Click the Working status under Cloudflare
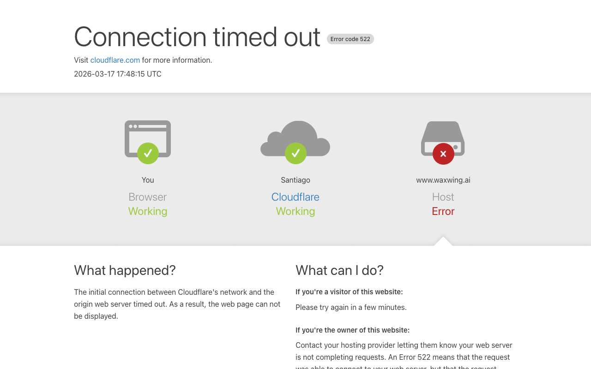Screen dimensions: 591x369 pyautogui.click(x=295, y=211)
